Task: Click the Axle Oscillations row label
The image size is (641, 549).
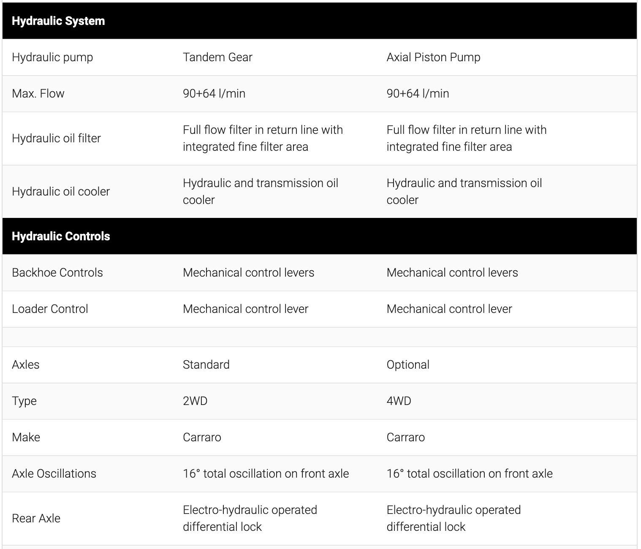Action: [x=54, y=474]
